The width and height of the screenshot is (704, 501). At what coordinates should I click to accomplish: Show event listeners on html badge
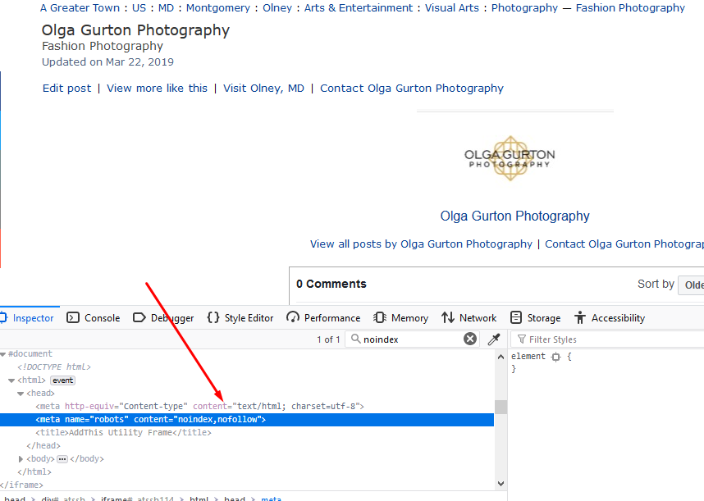tap(62, 380)
